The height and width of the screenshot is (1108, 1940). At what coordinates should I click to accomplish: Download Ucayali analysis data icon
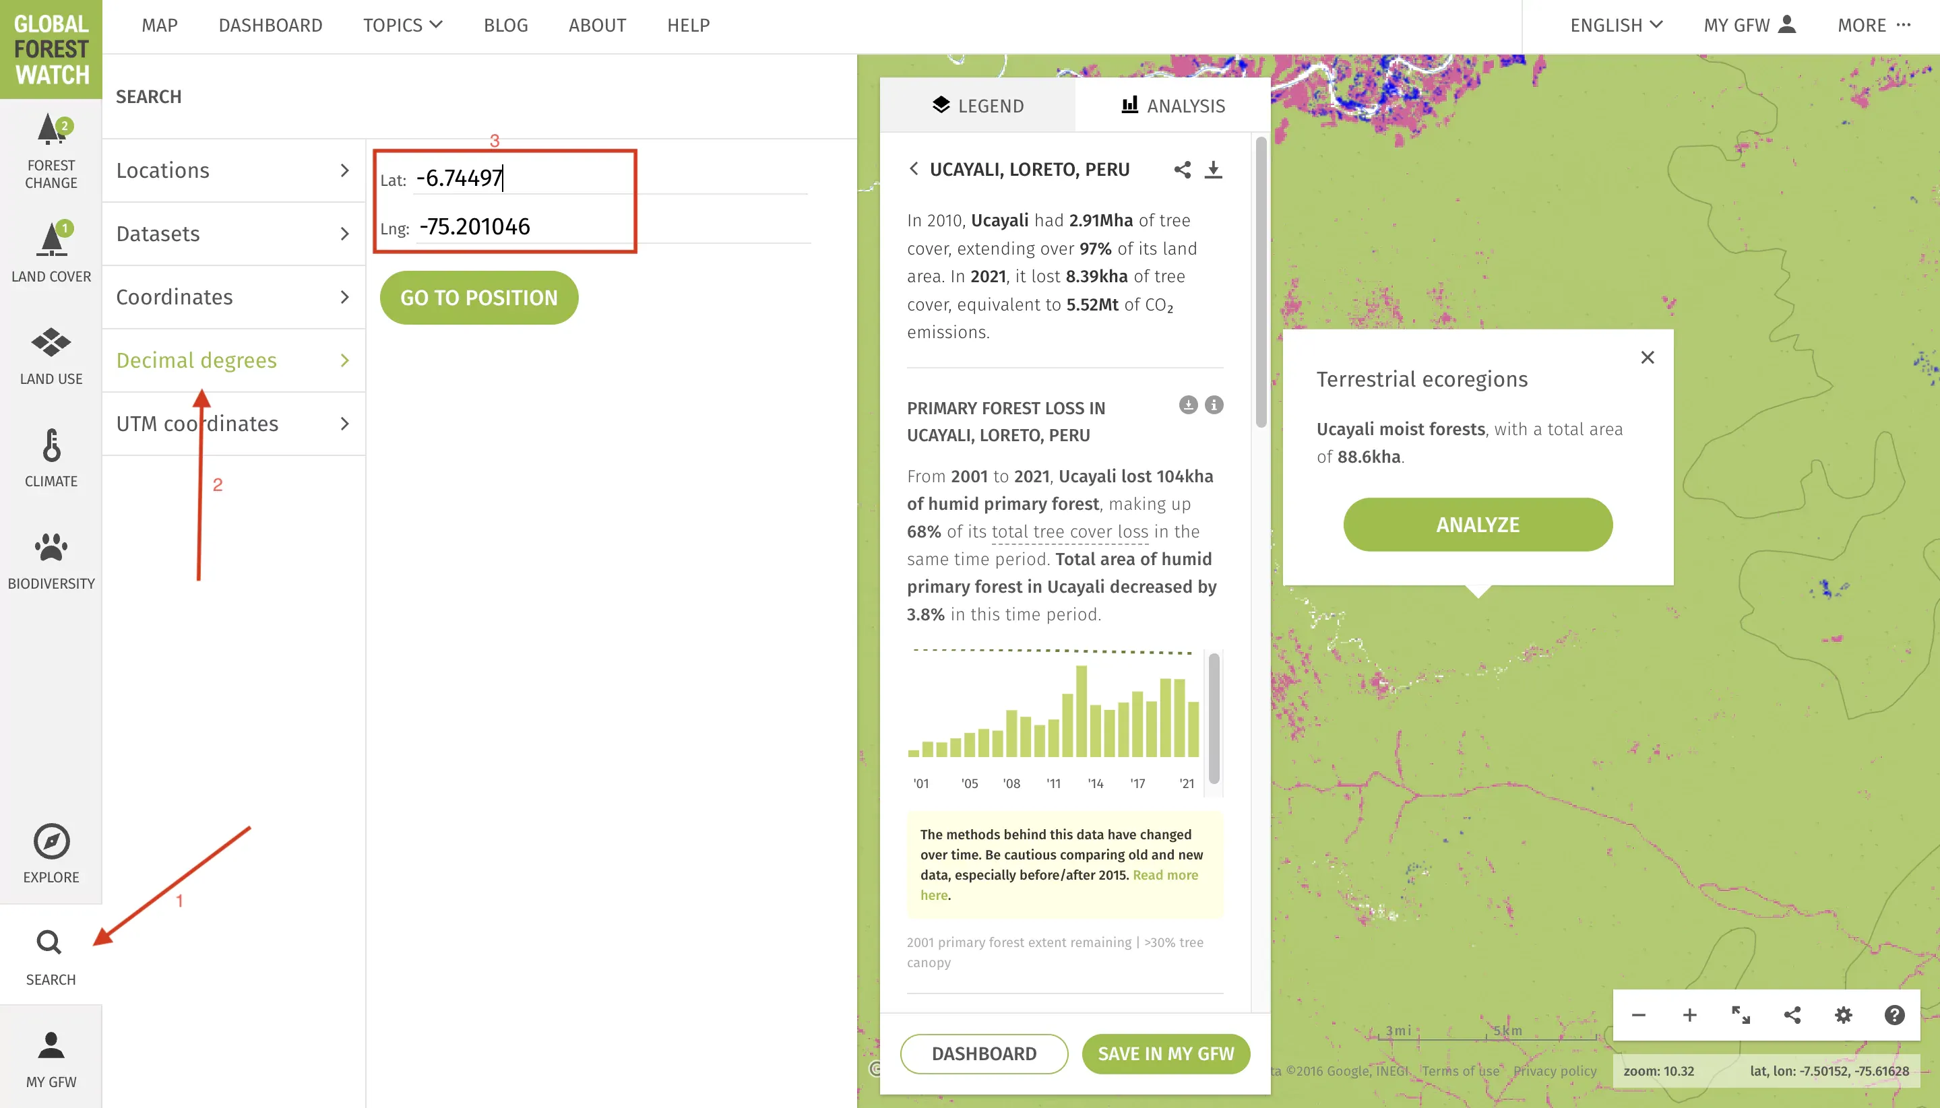tap(1213, 169)
